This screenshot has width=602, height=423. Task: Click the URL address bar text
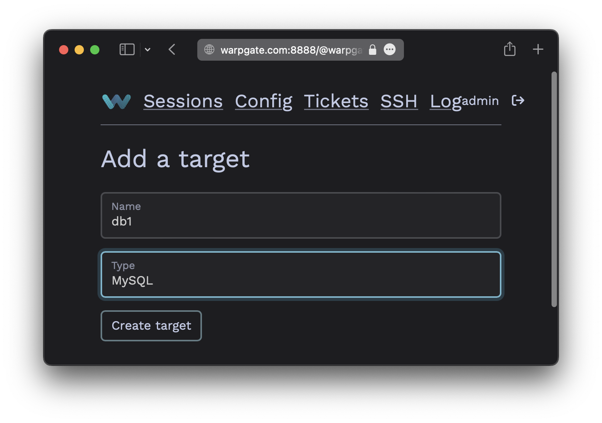pos(291,50)
